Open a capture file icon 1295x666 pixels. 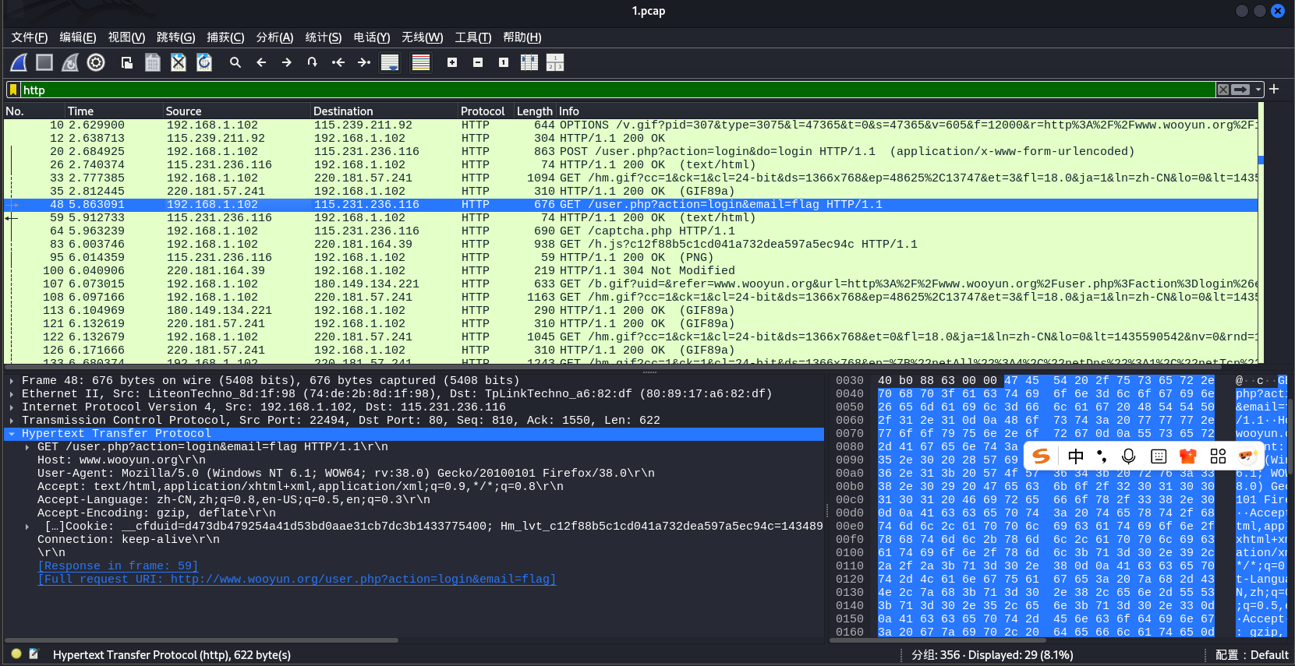tap(127, 62)
